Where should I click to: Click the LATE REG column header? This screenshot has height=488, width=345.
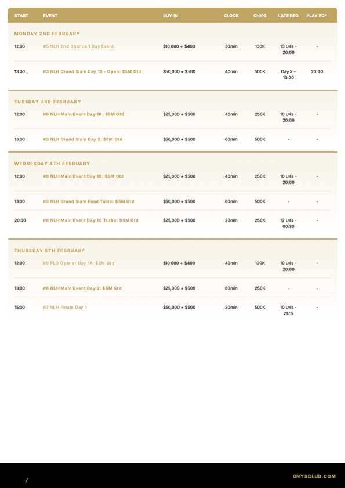[x=288, y=16]
